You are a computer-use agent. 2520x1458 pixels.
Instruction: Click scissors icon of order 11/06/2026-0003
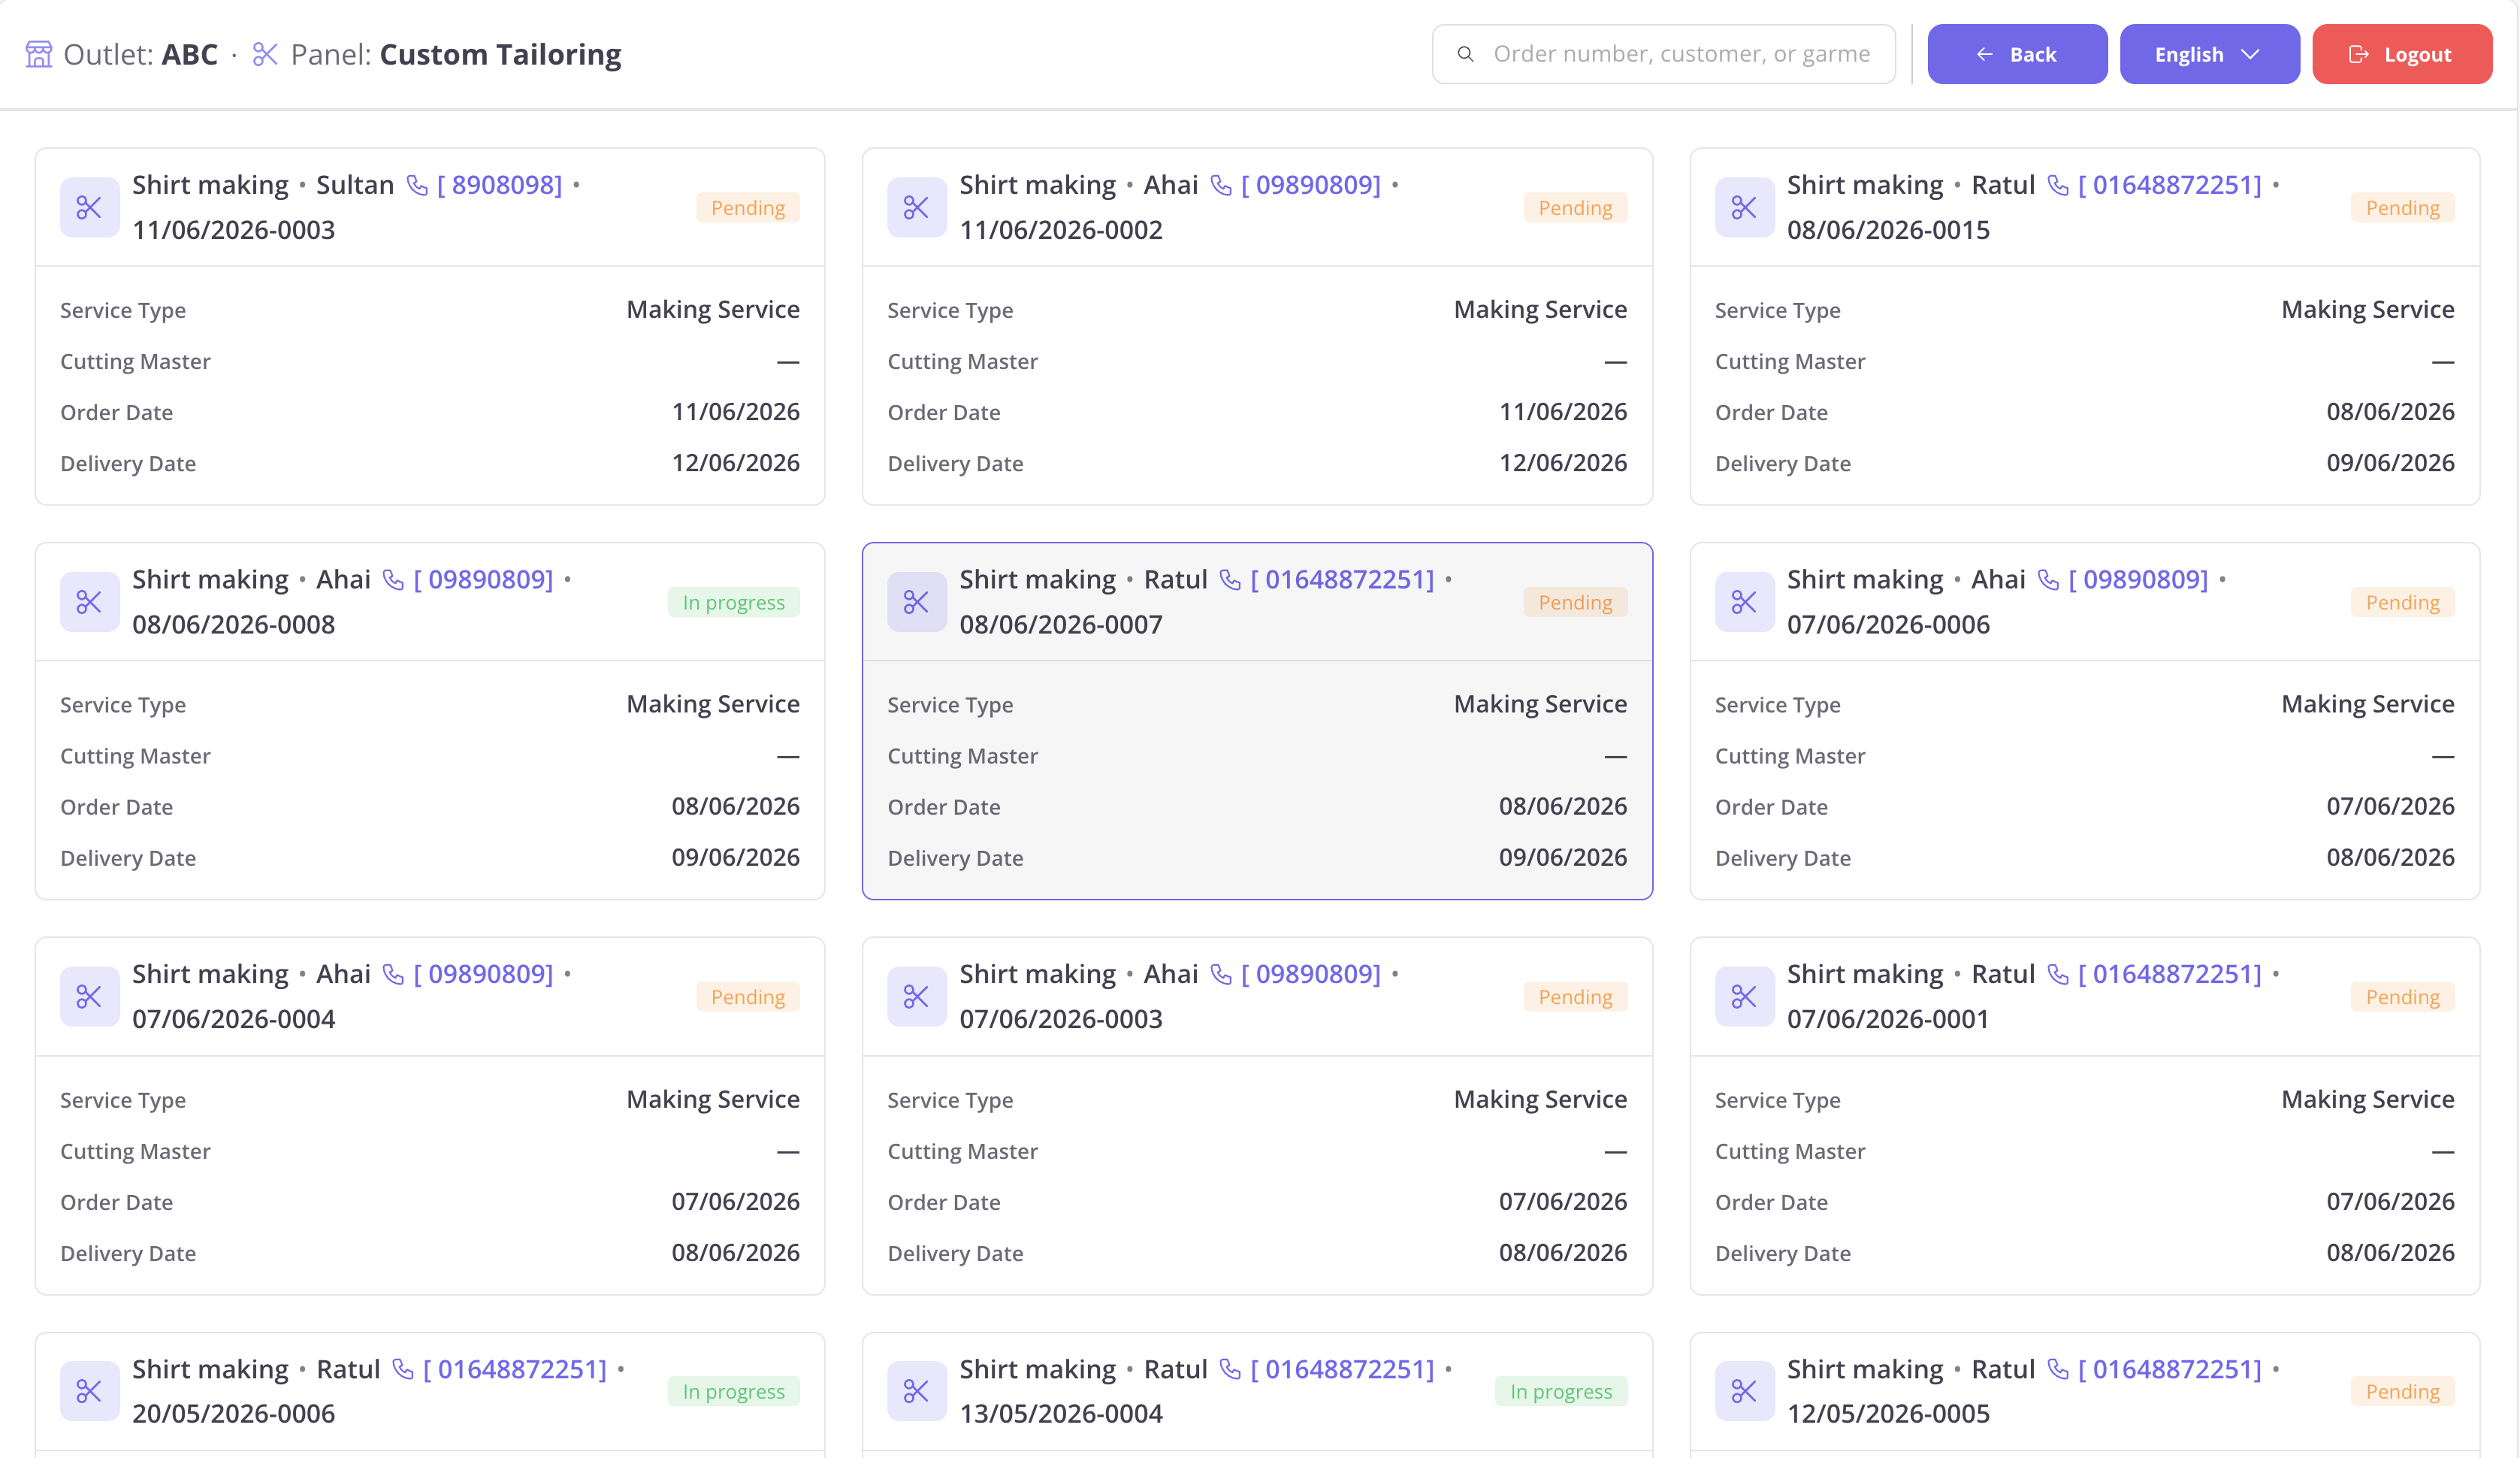point(89,207)
